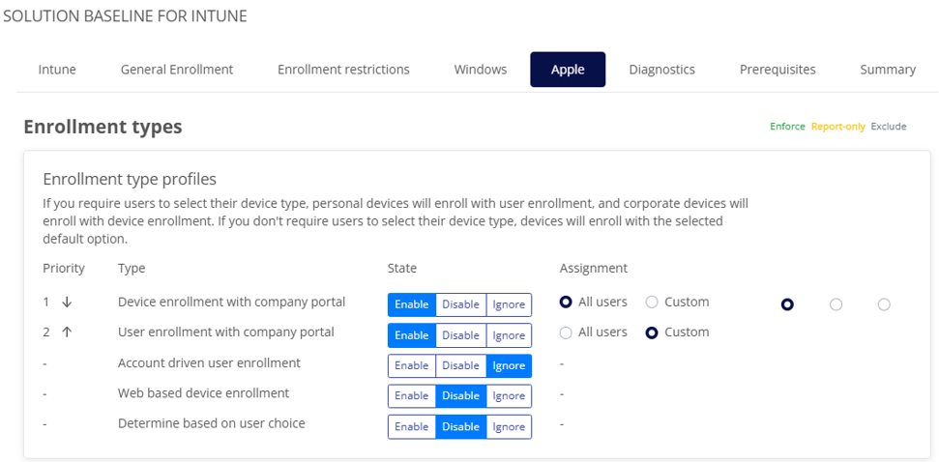Select the Enforce radio button for Device enrollment

787,304
